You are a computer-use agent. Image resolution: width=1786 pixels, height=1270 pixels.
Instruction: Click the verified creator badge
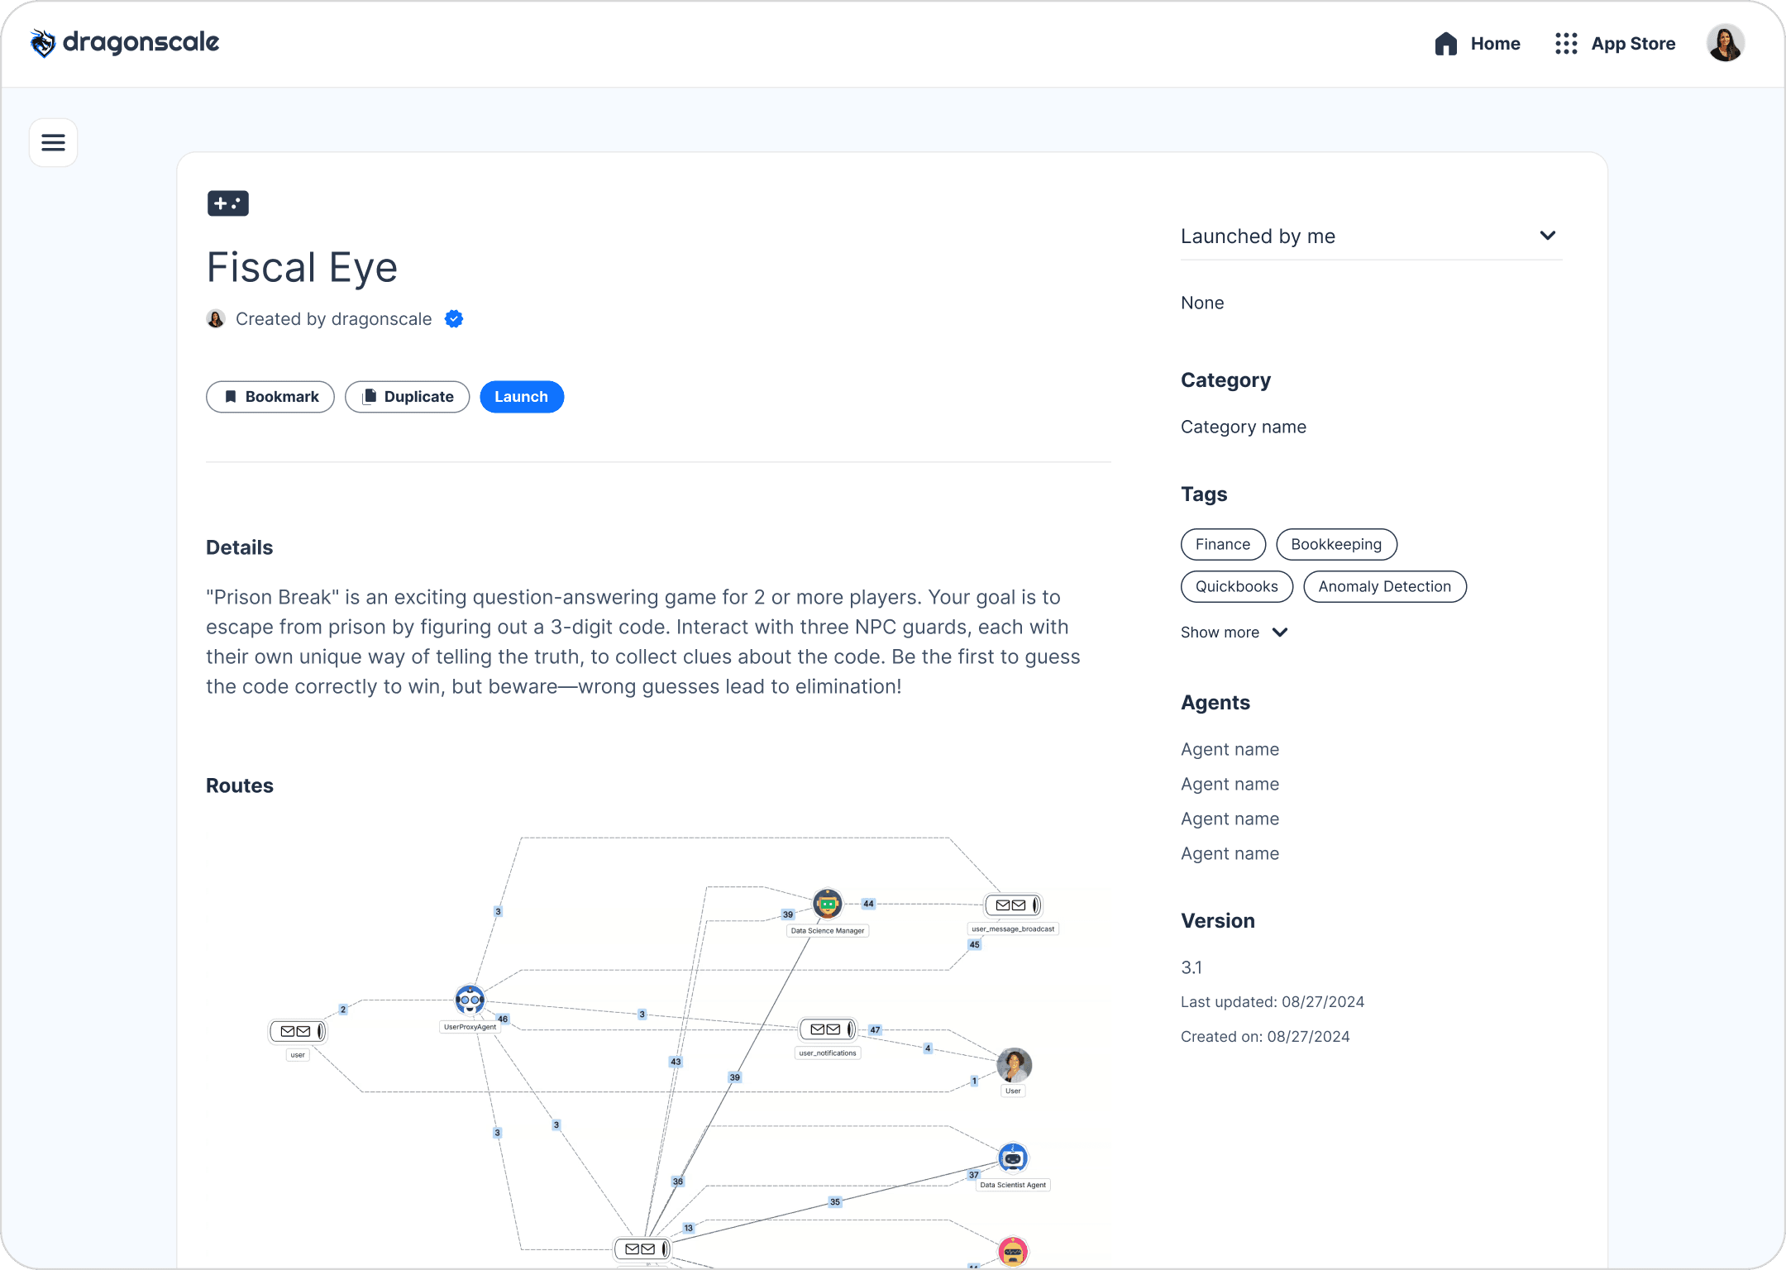click(x=454, y=319)
